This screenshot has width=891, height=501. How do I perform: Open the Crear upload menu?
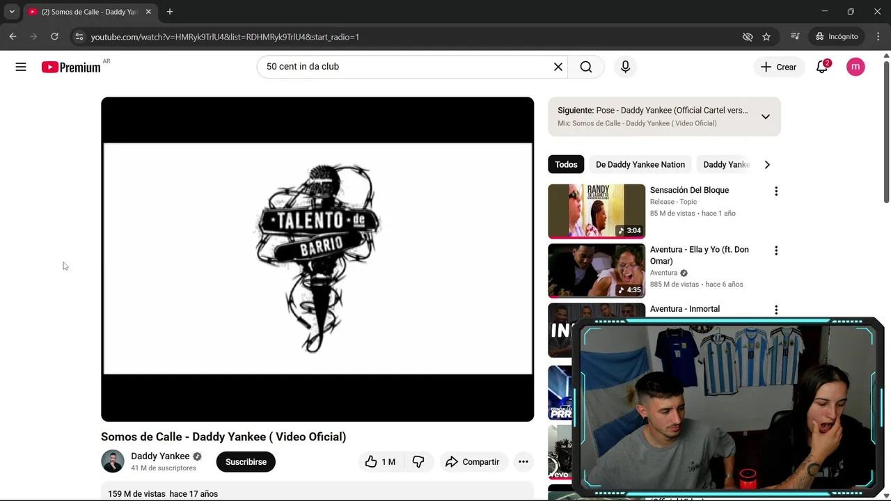[778, 67]
